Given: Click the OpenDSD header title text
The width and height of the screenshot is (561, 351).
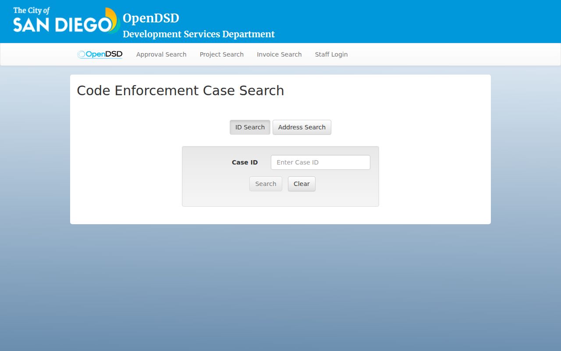Looking at the screenshot, I should coord(151,18).
